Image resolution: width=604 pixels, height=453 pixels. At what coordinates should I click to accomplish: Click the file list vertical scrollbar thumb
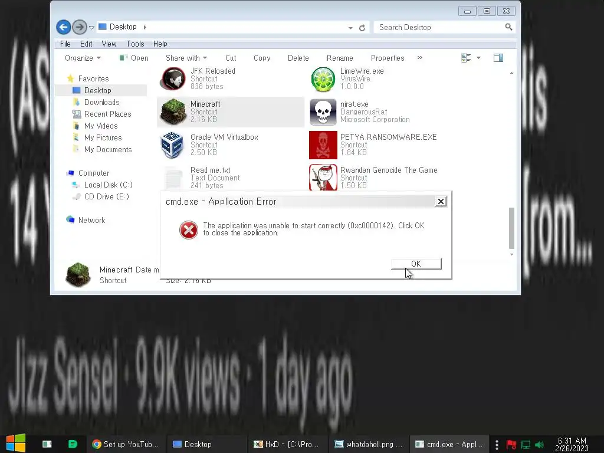[x=511, y=228]
